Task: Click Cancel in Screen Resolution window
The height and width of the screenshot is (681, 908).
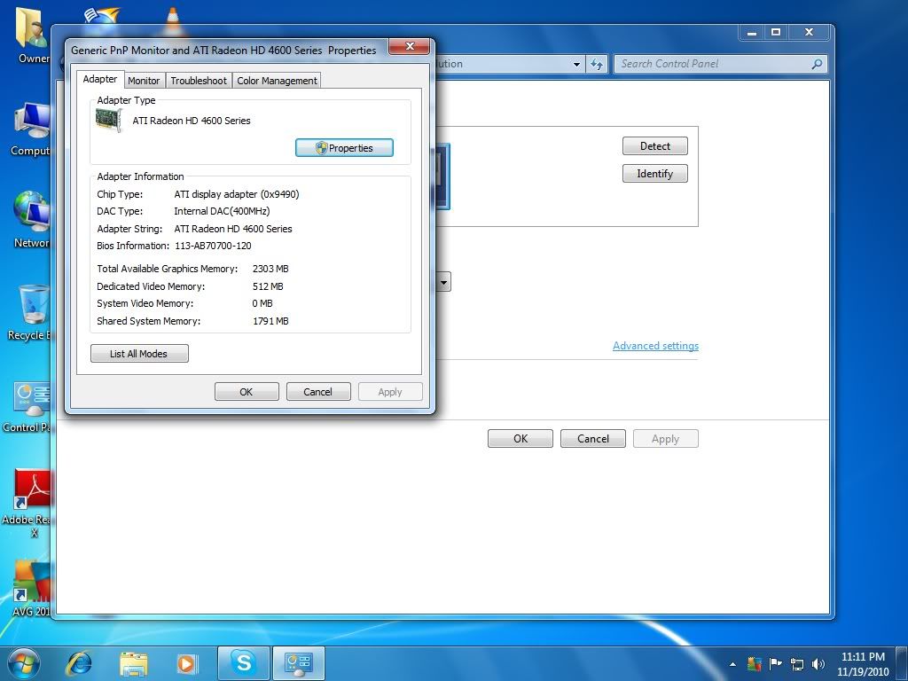Action: point(593,438)
